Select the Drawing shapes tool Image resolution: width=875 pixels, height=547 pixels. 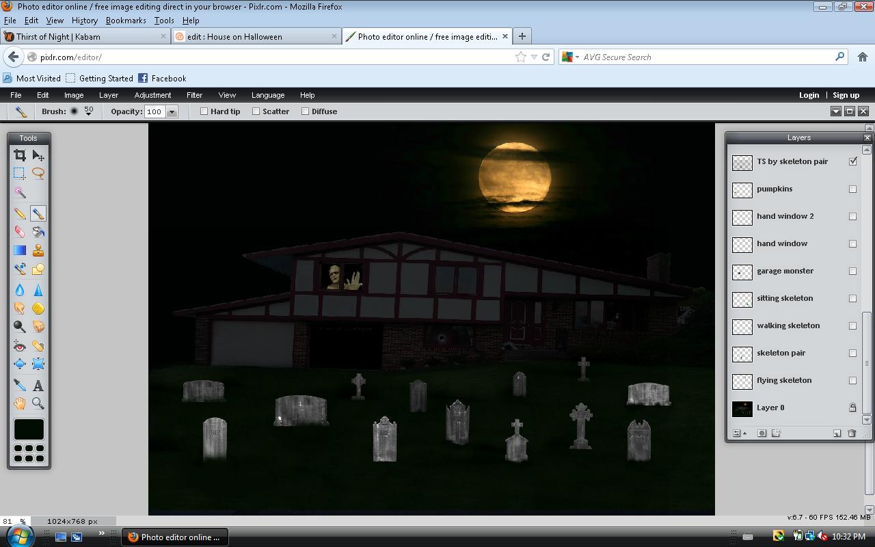point(38,269)
